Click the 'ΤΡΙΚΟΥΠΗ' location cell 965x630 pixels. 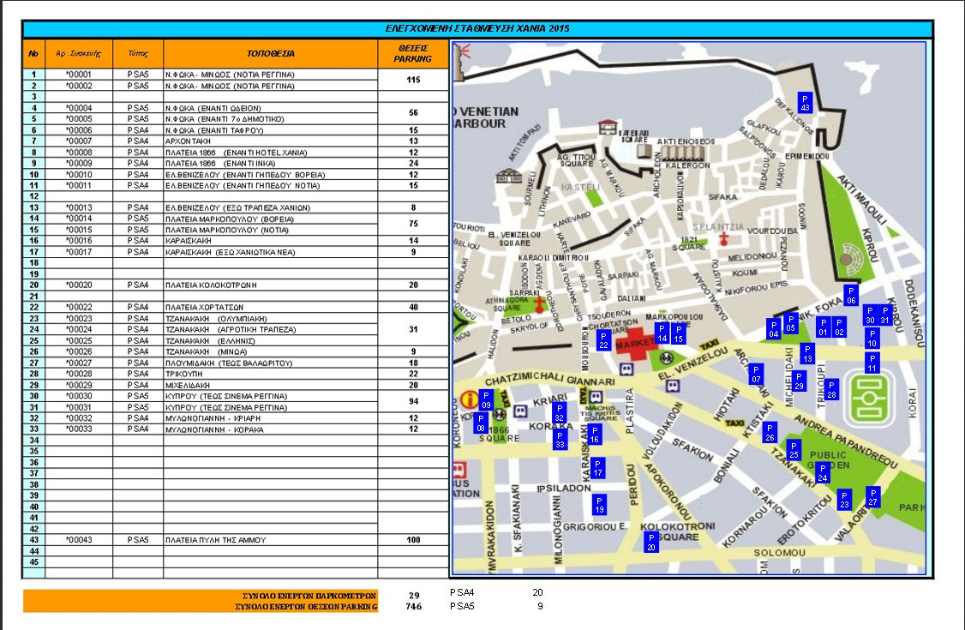[270, 374]
